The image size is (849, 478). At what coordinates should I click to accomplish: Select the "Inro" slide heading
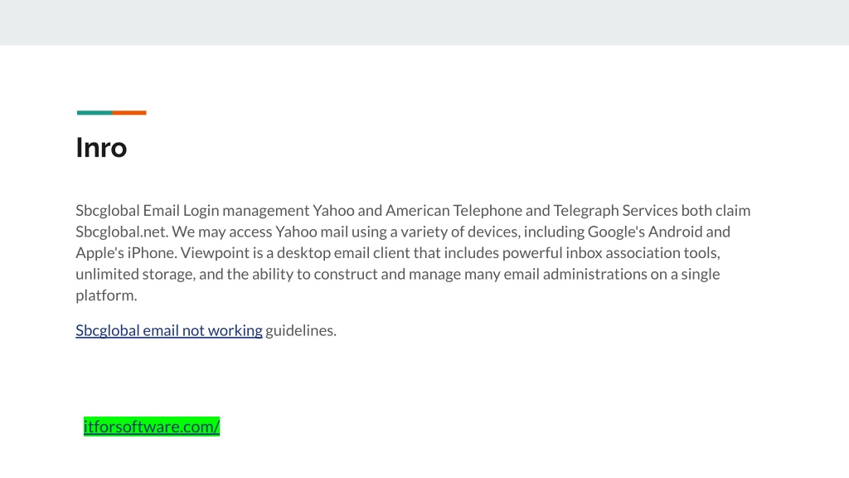(x=101, y=148)
